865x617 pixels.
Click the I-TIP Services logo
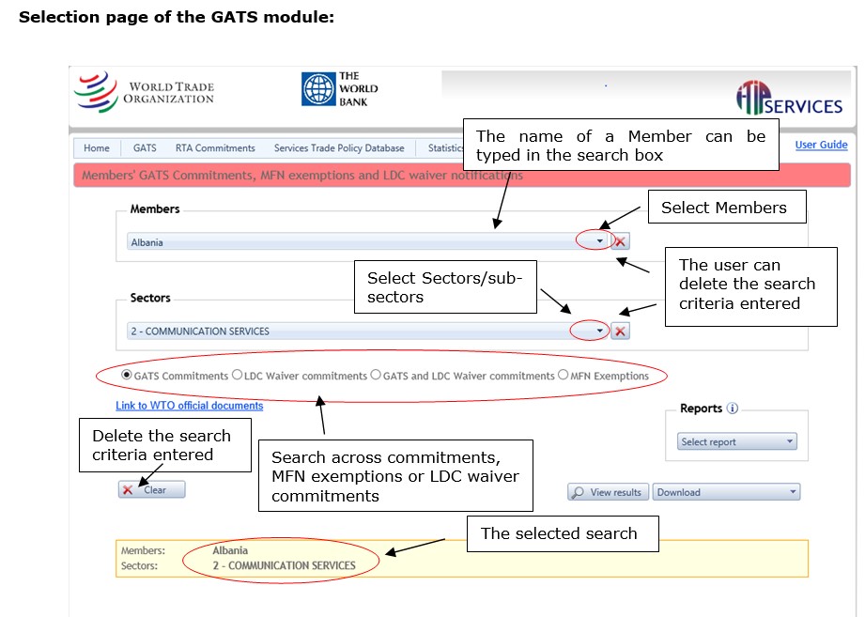pyautogui.click(x=790, y=99)
